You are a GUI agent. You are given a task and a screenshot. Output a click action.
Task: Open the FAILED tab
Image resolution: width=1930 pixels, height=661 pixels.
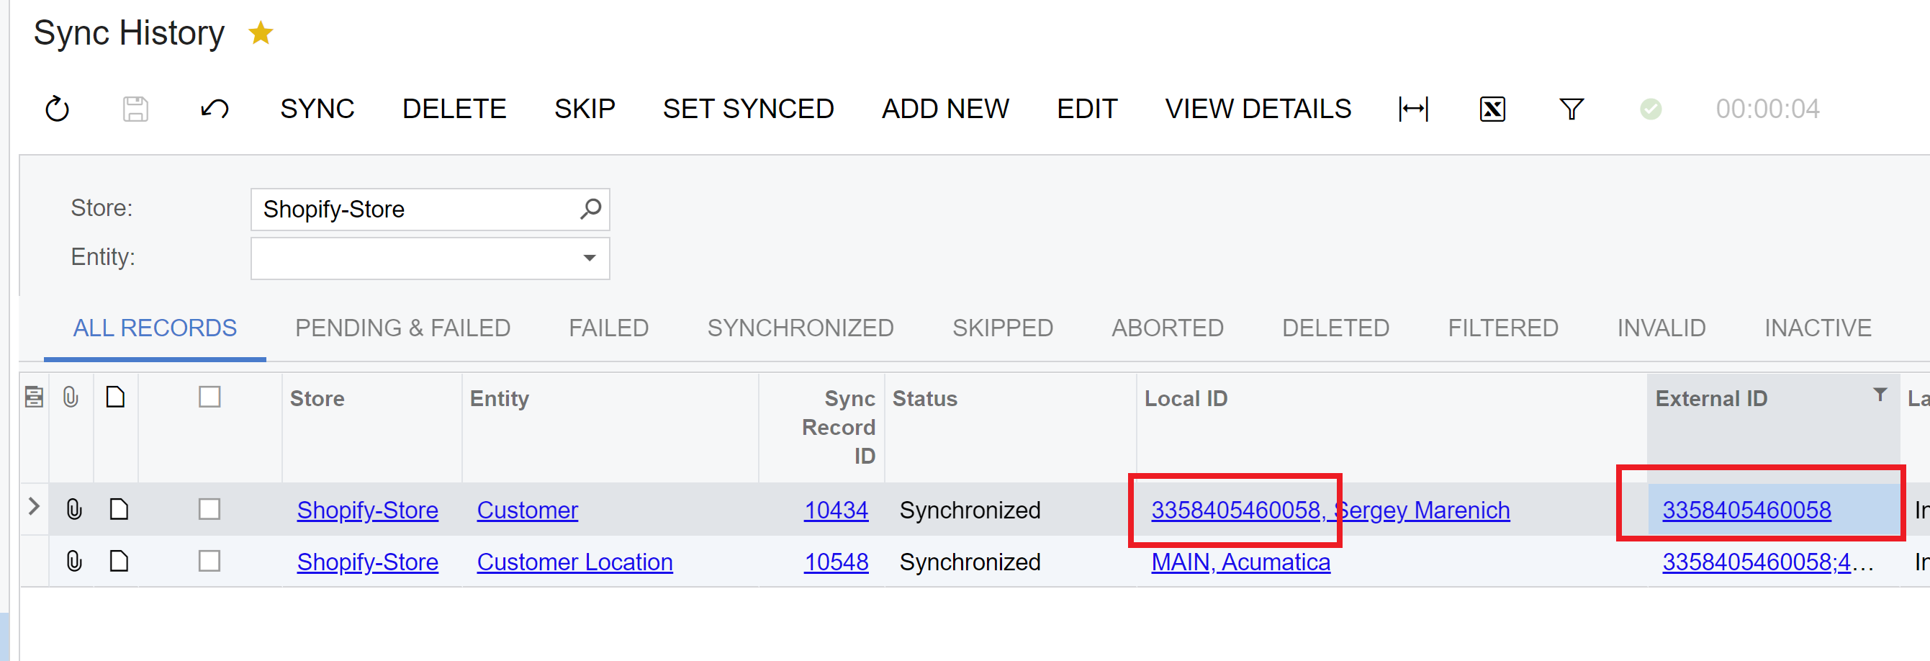[x=608, y=328]
